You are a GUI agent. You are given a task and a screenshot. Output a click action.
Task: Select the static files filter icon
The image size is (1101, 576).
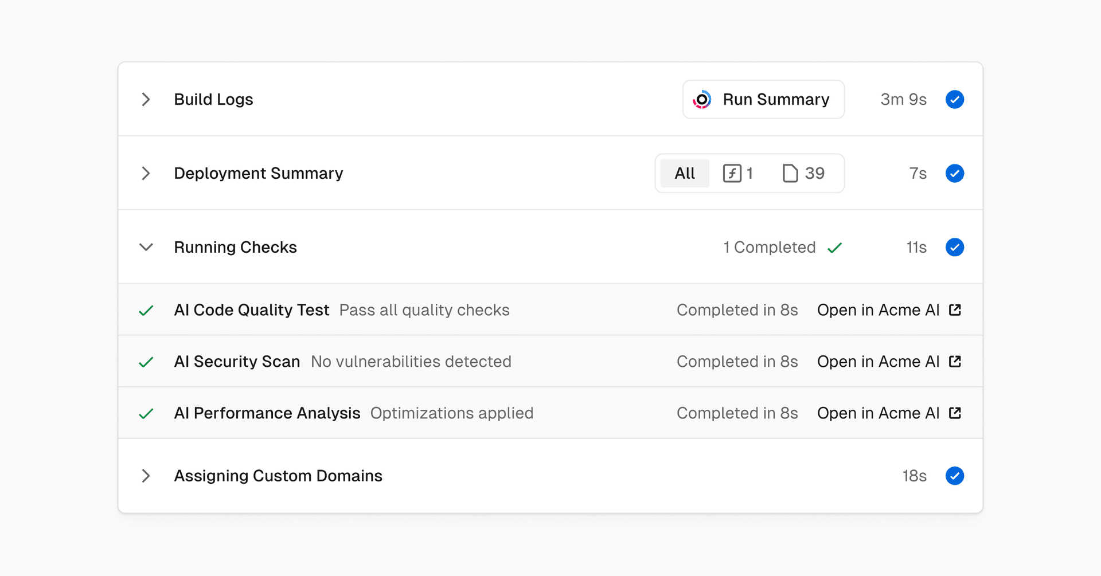[790, 173]
